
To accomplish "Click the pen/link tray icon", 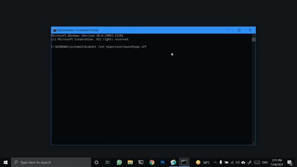I will click(x=250, y=162).
